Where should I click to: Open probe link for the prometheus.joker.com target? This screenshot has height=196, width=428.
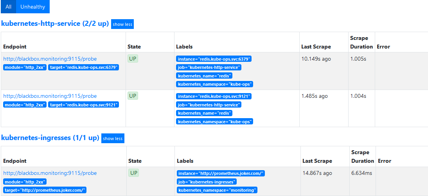pos(50,173)
